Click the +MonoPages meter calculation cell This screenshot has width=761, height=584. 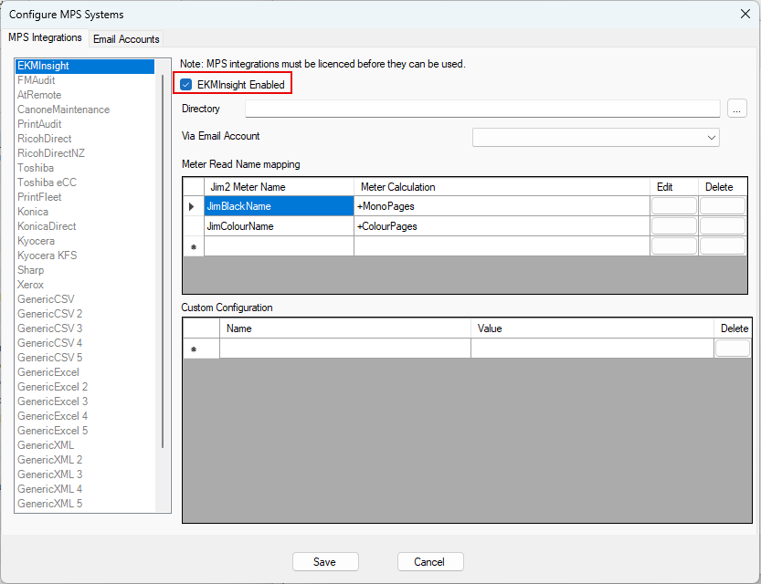pyautogui.click(x=502, y=206)
